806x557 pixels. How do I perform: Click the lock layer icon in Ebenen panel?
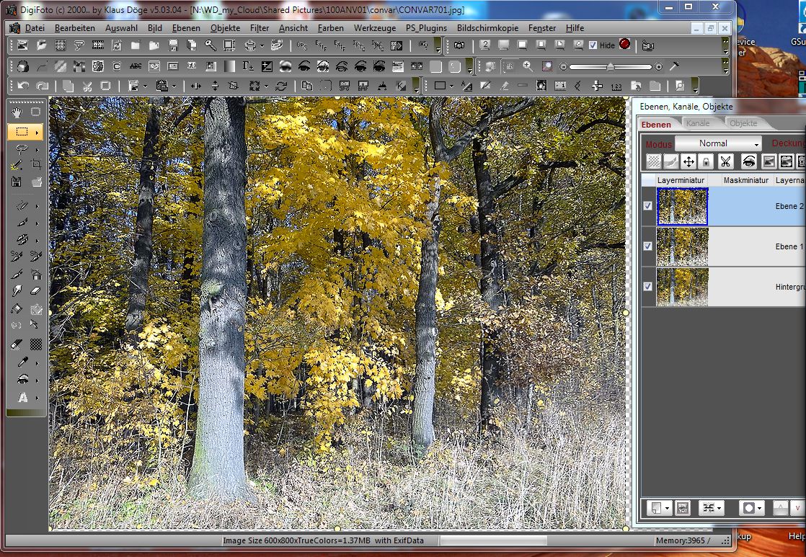706,161
